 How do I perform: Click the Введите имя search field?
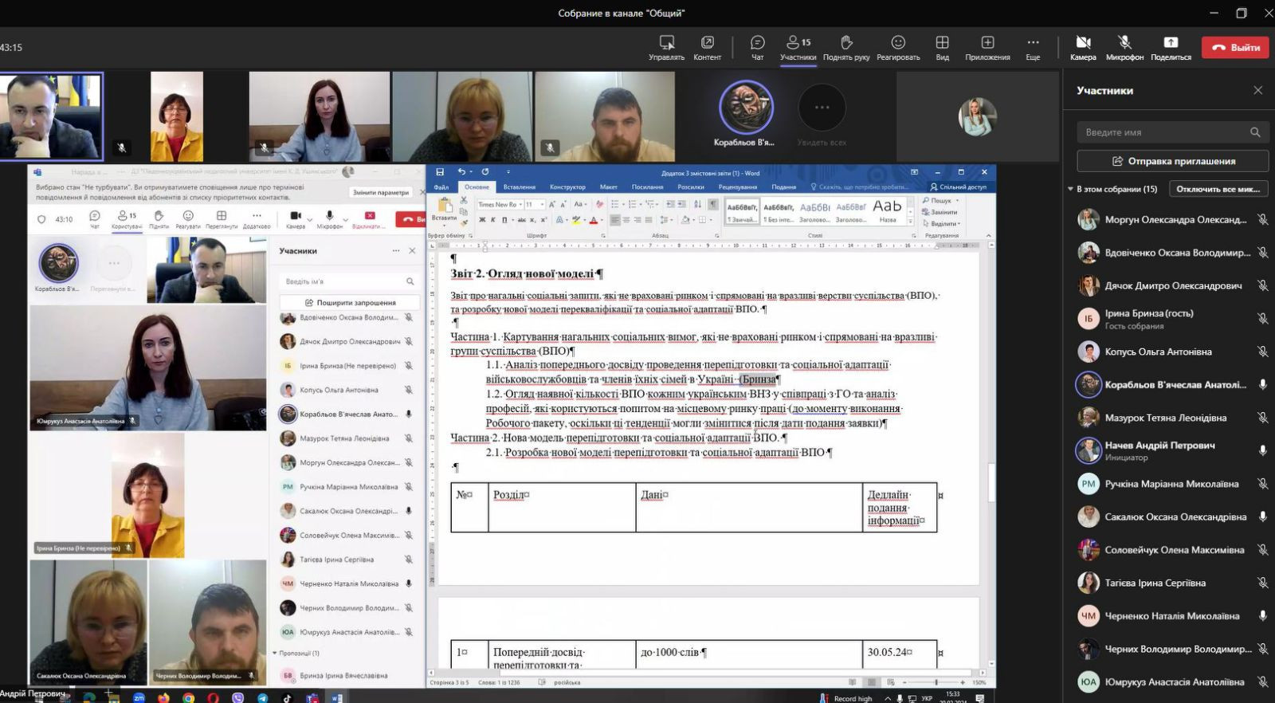1173,132
